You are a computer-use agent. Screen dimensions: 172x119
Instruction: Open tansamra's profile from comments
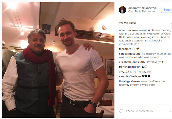[125, 49]
